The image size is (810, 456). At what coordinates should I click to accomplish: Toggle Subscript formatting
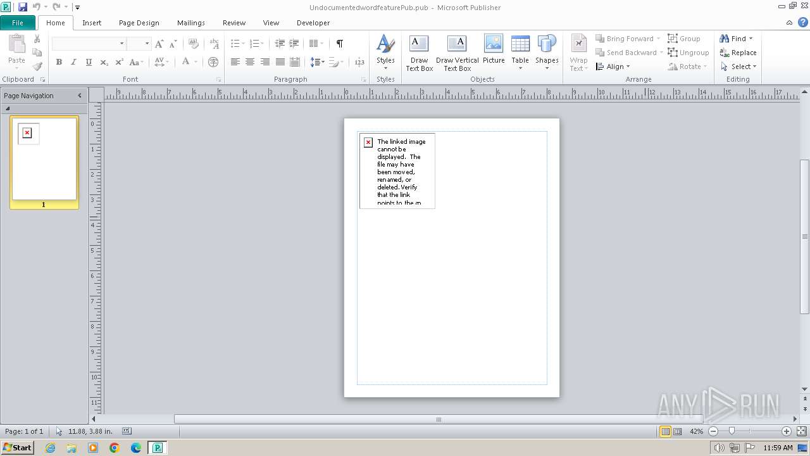pos(104,62)
